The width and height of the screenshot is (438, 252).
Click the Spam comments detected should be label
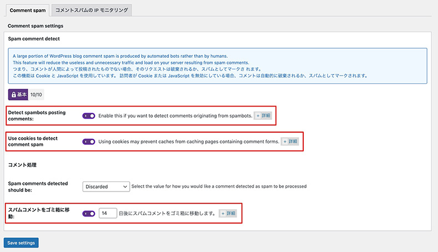click(38, 187)
